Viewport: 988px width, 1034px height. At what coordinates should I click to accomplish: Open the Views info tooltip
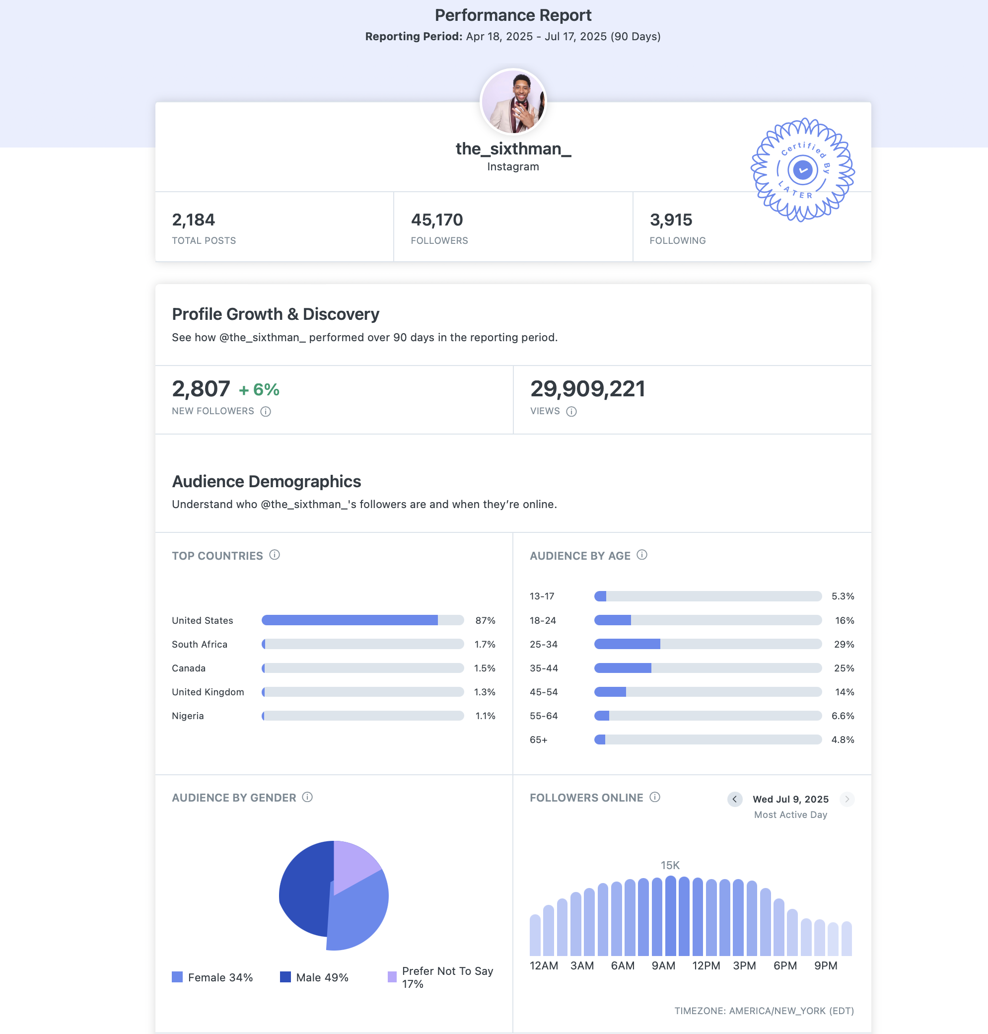click(x=572, y=411)
